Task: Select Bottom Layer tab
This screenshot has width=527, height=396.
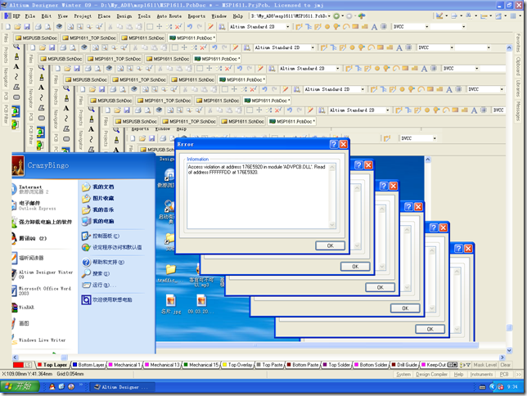Action: (88, 365)
